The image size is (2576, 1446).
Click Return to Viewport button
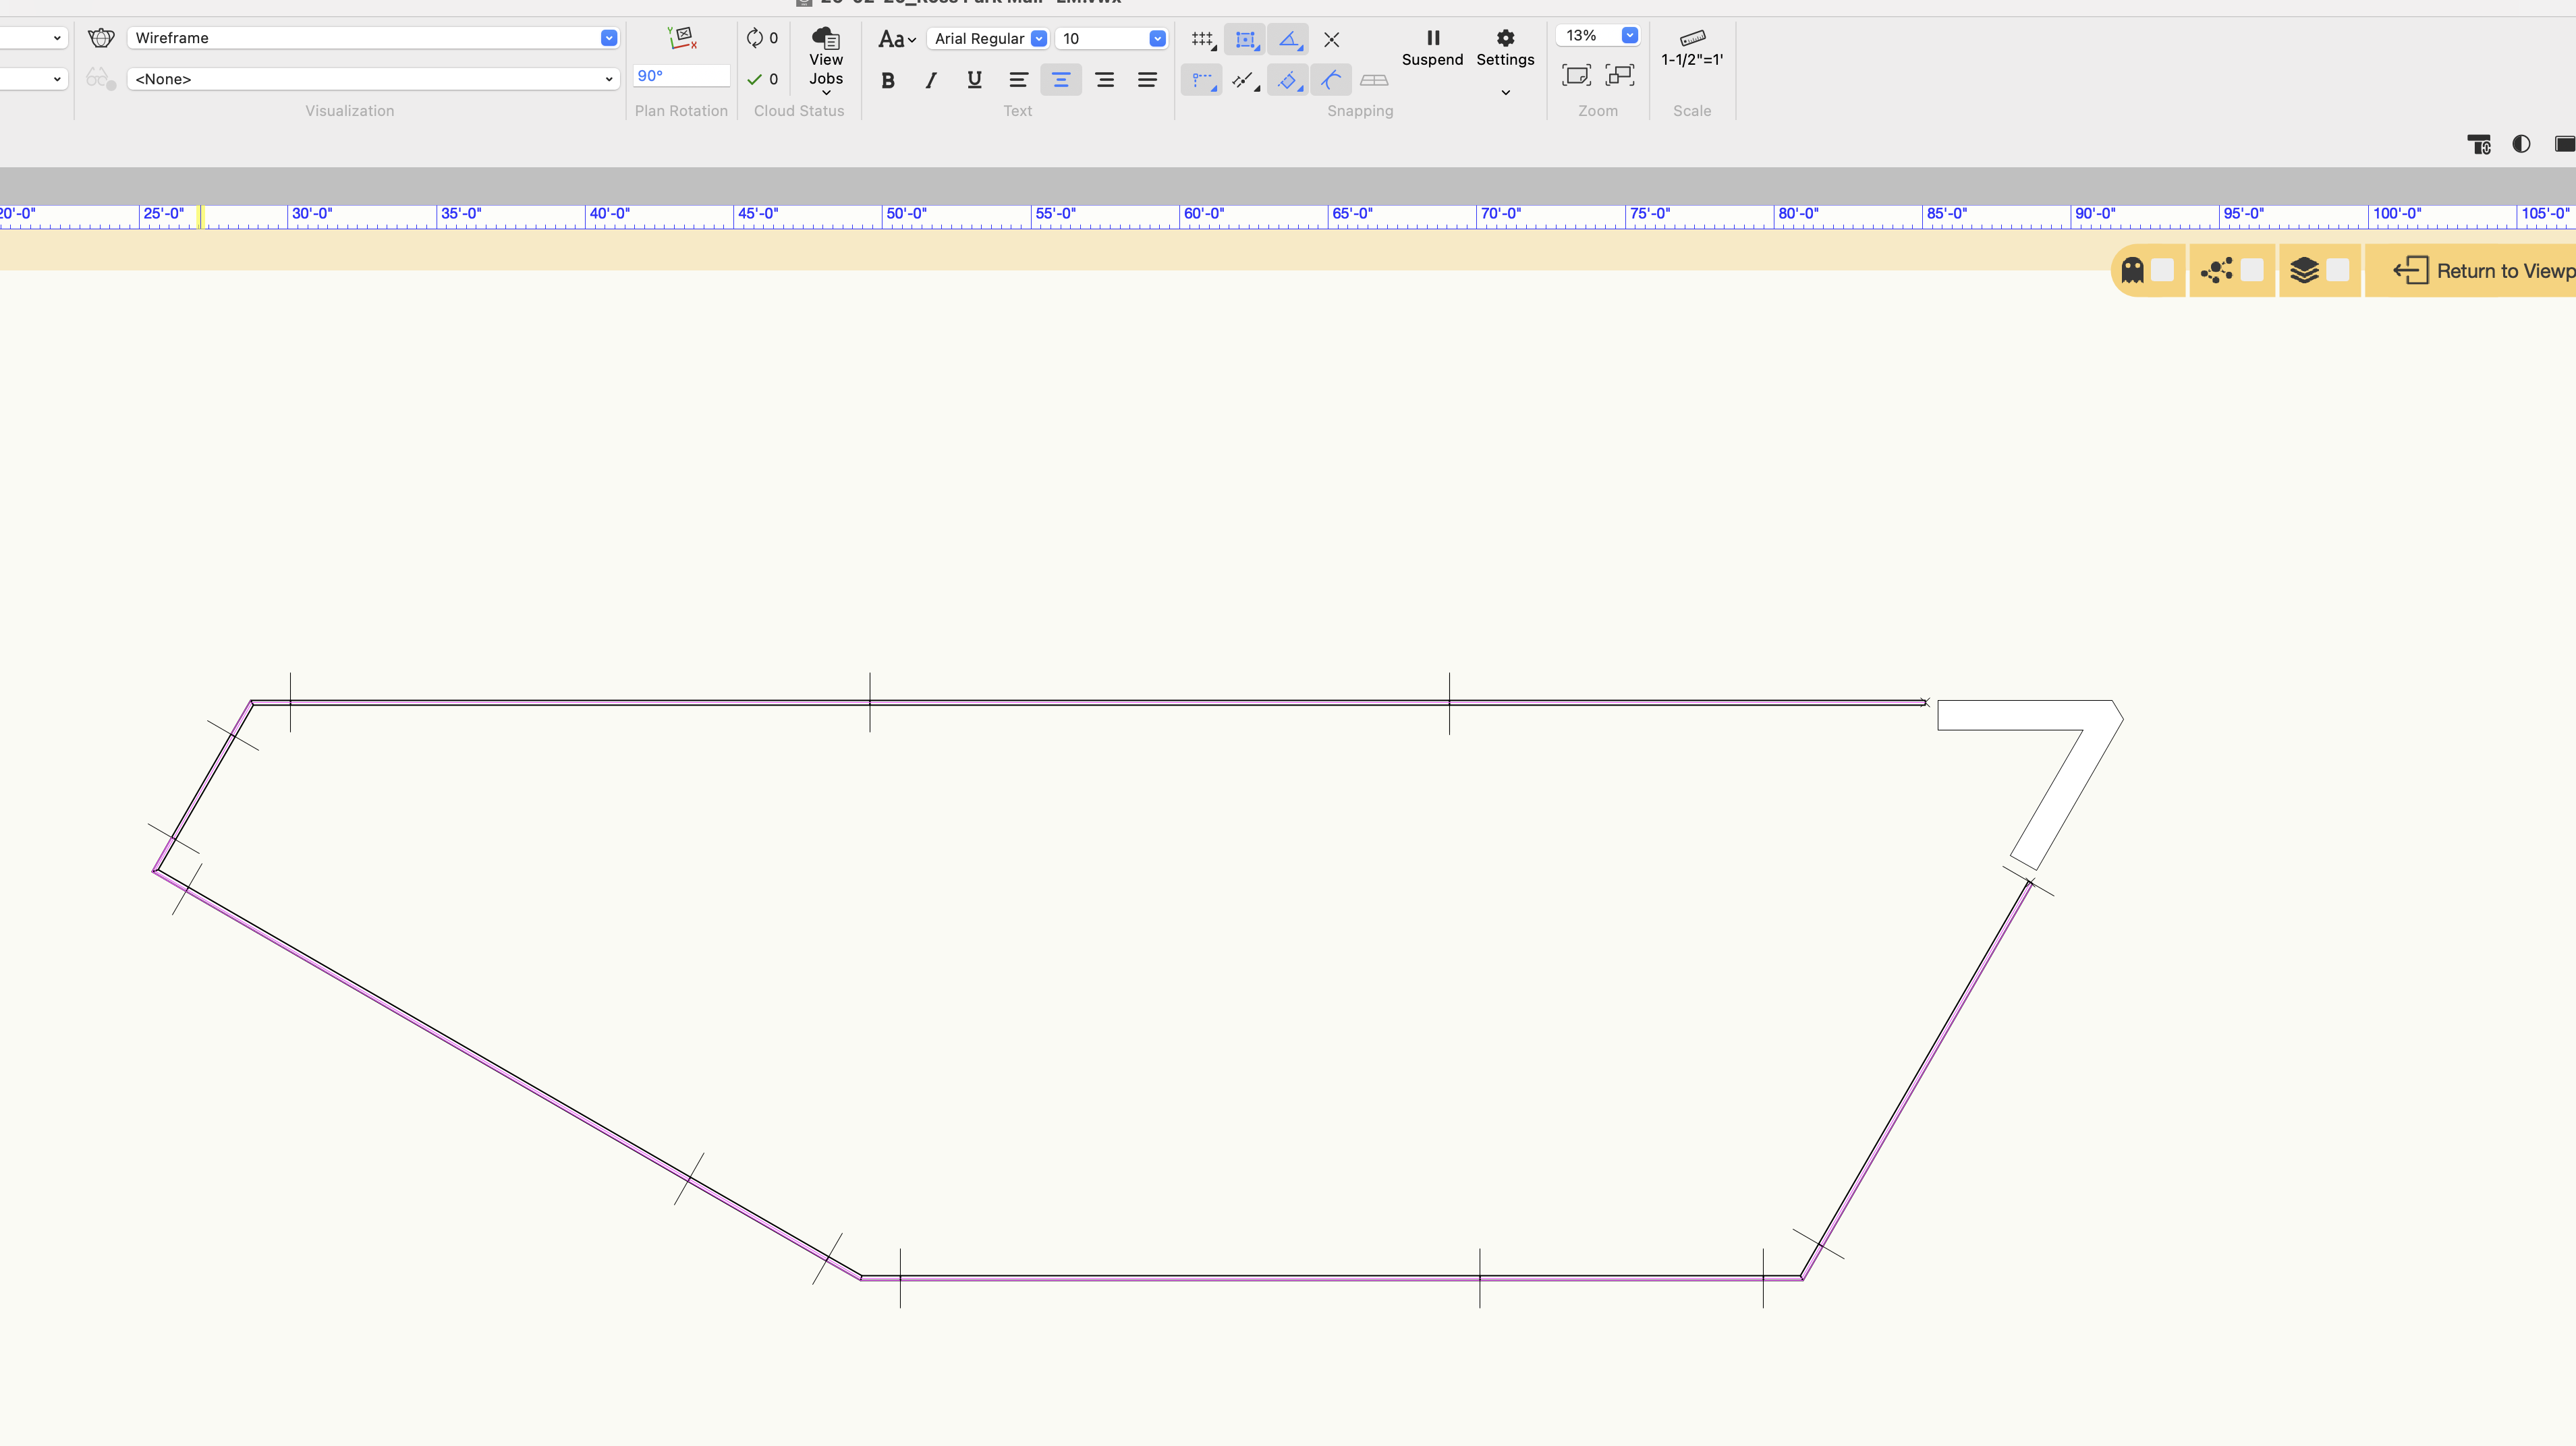(x=2480, y=270)
